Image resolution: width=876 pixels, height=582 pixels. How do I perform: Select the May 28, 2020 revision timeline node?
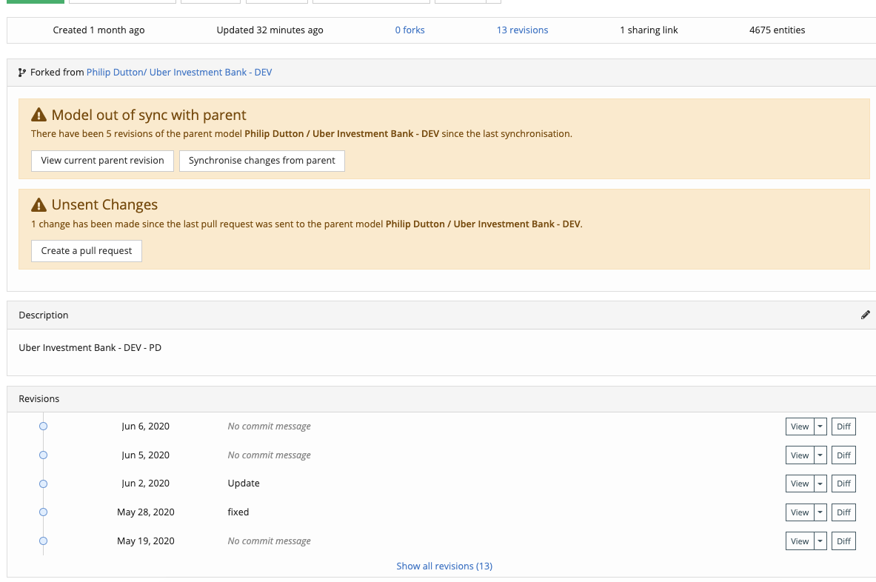point(43,512)
